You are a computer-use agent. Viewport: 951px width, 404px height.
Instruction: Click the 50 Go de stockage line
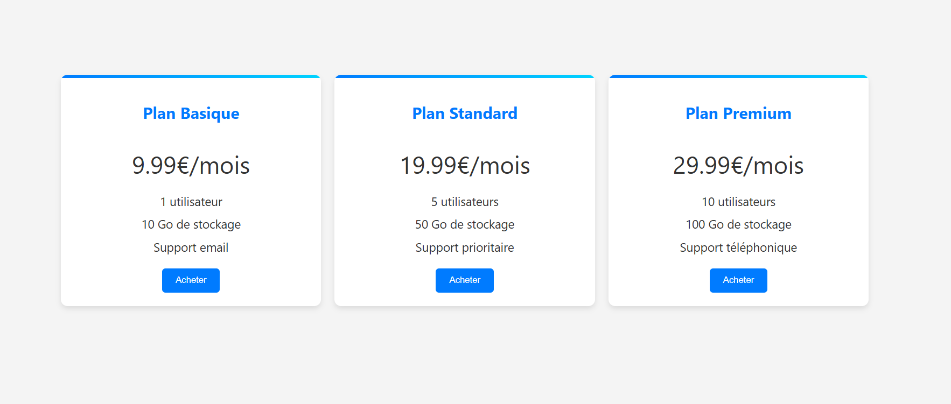pyautogui.click(x=465, y=224)
